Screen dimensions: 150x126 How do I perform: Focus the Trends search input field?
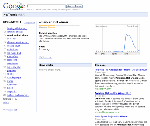click(46, 6)
